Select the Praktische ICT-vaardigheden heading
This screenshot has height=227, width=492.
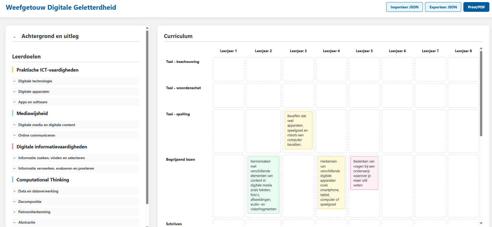point(48,70)
